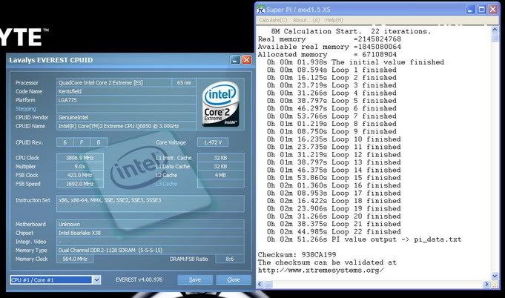Click the 1692.0 MHz FSB speed value
This screenshot has height=298, width=505.
[x=80, y=184]
